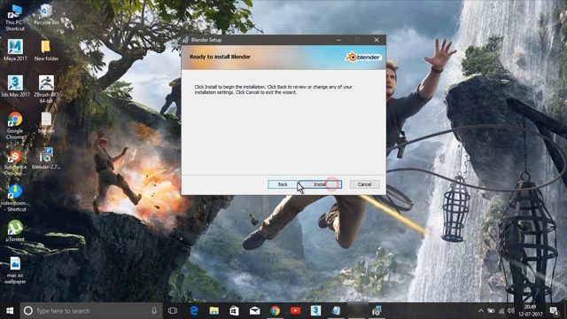Image resolution: width=567 pixels, height=319 pixels.
Task: Launch Maya 2017 from the desktop
Action: pyautogui.click(x=15, y=50)
